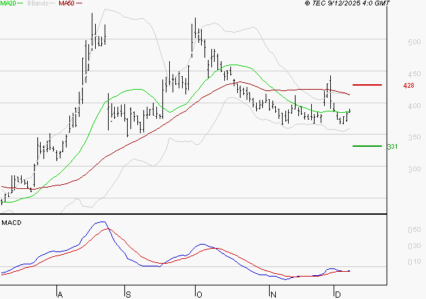Click the green support line marker
The height and width of the screenshot is (299, 426).
(367, 146)
